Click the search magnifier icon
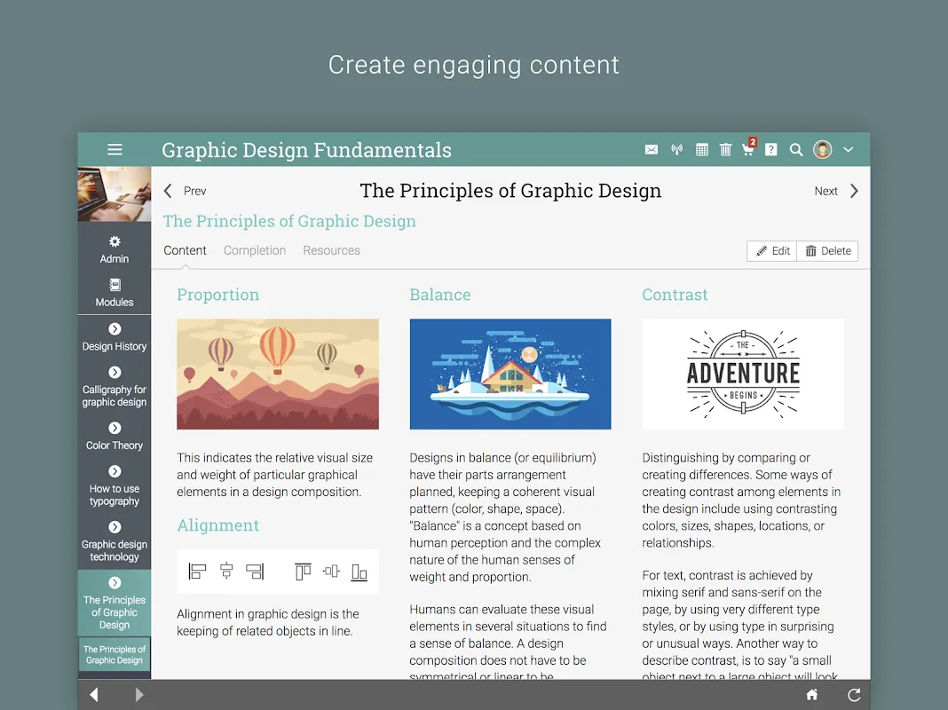Image resolution: width=948 pixels, height=710 pixels. coord(796,150)
